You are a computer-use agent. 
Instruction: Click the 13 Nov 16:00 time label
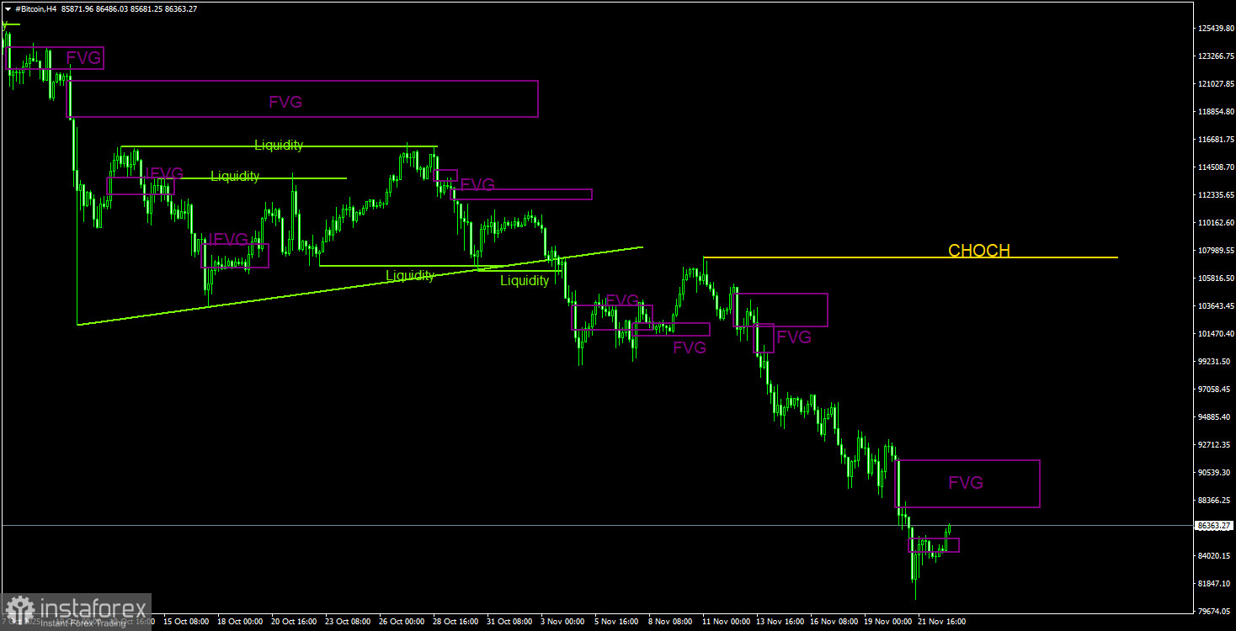[780, 622]
